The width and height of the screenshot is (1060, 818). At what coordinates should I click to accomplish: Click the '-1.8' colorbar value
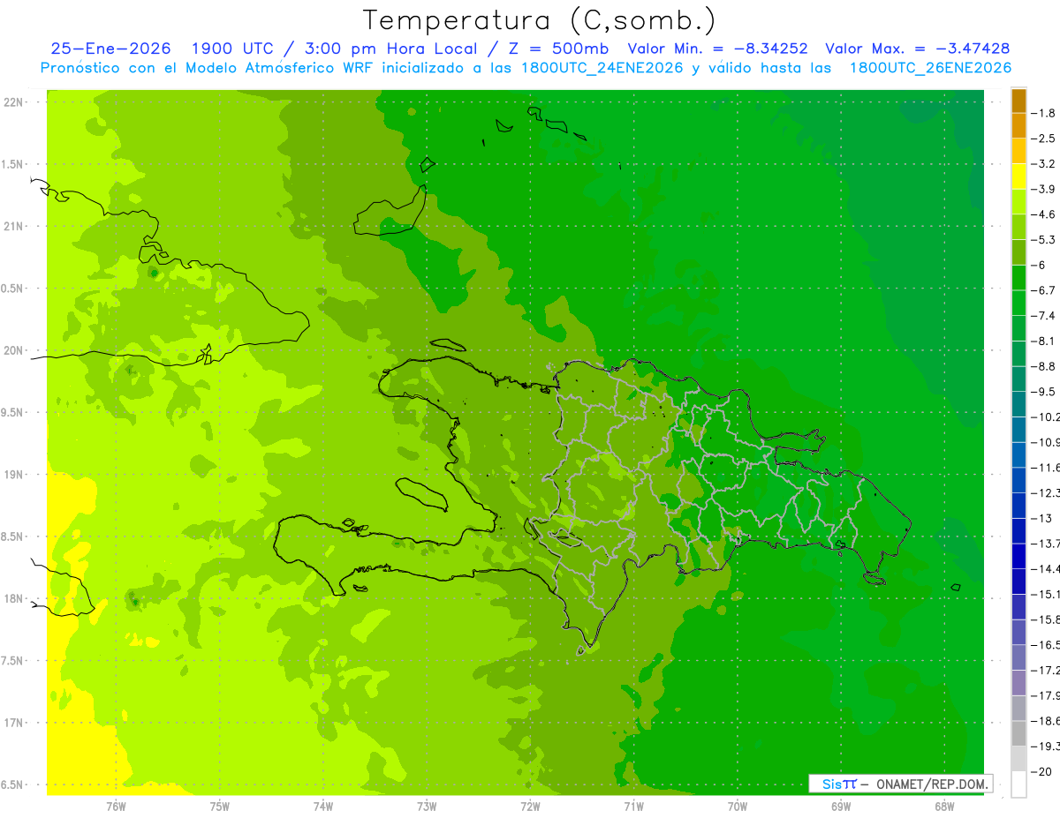point(1043,113)
